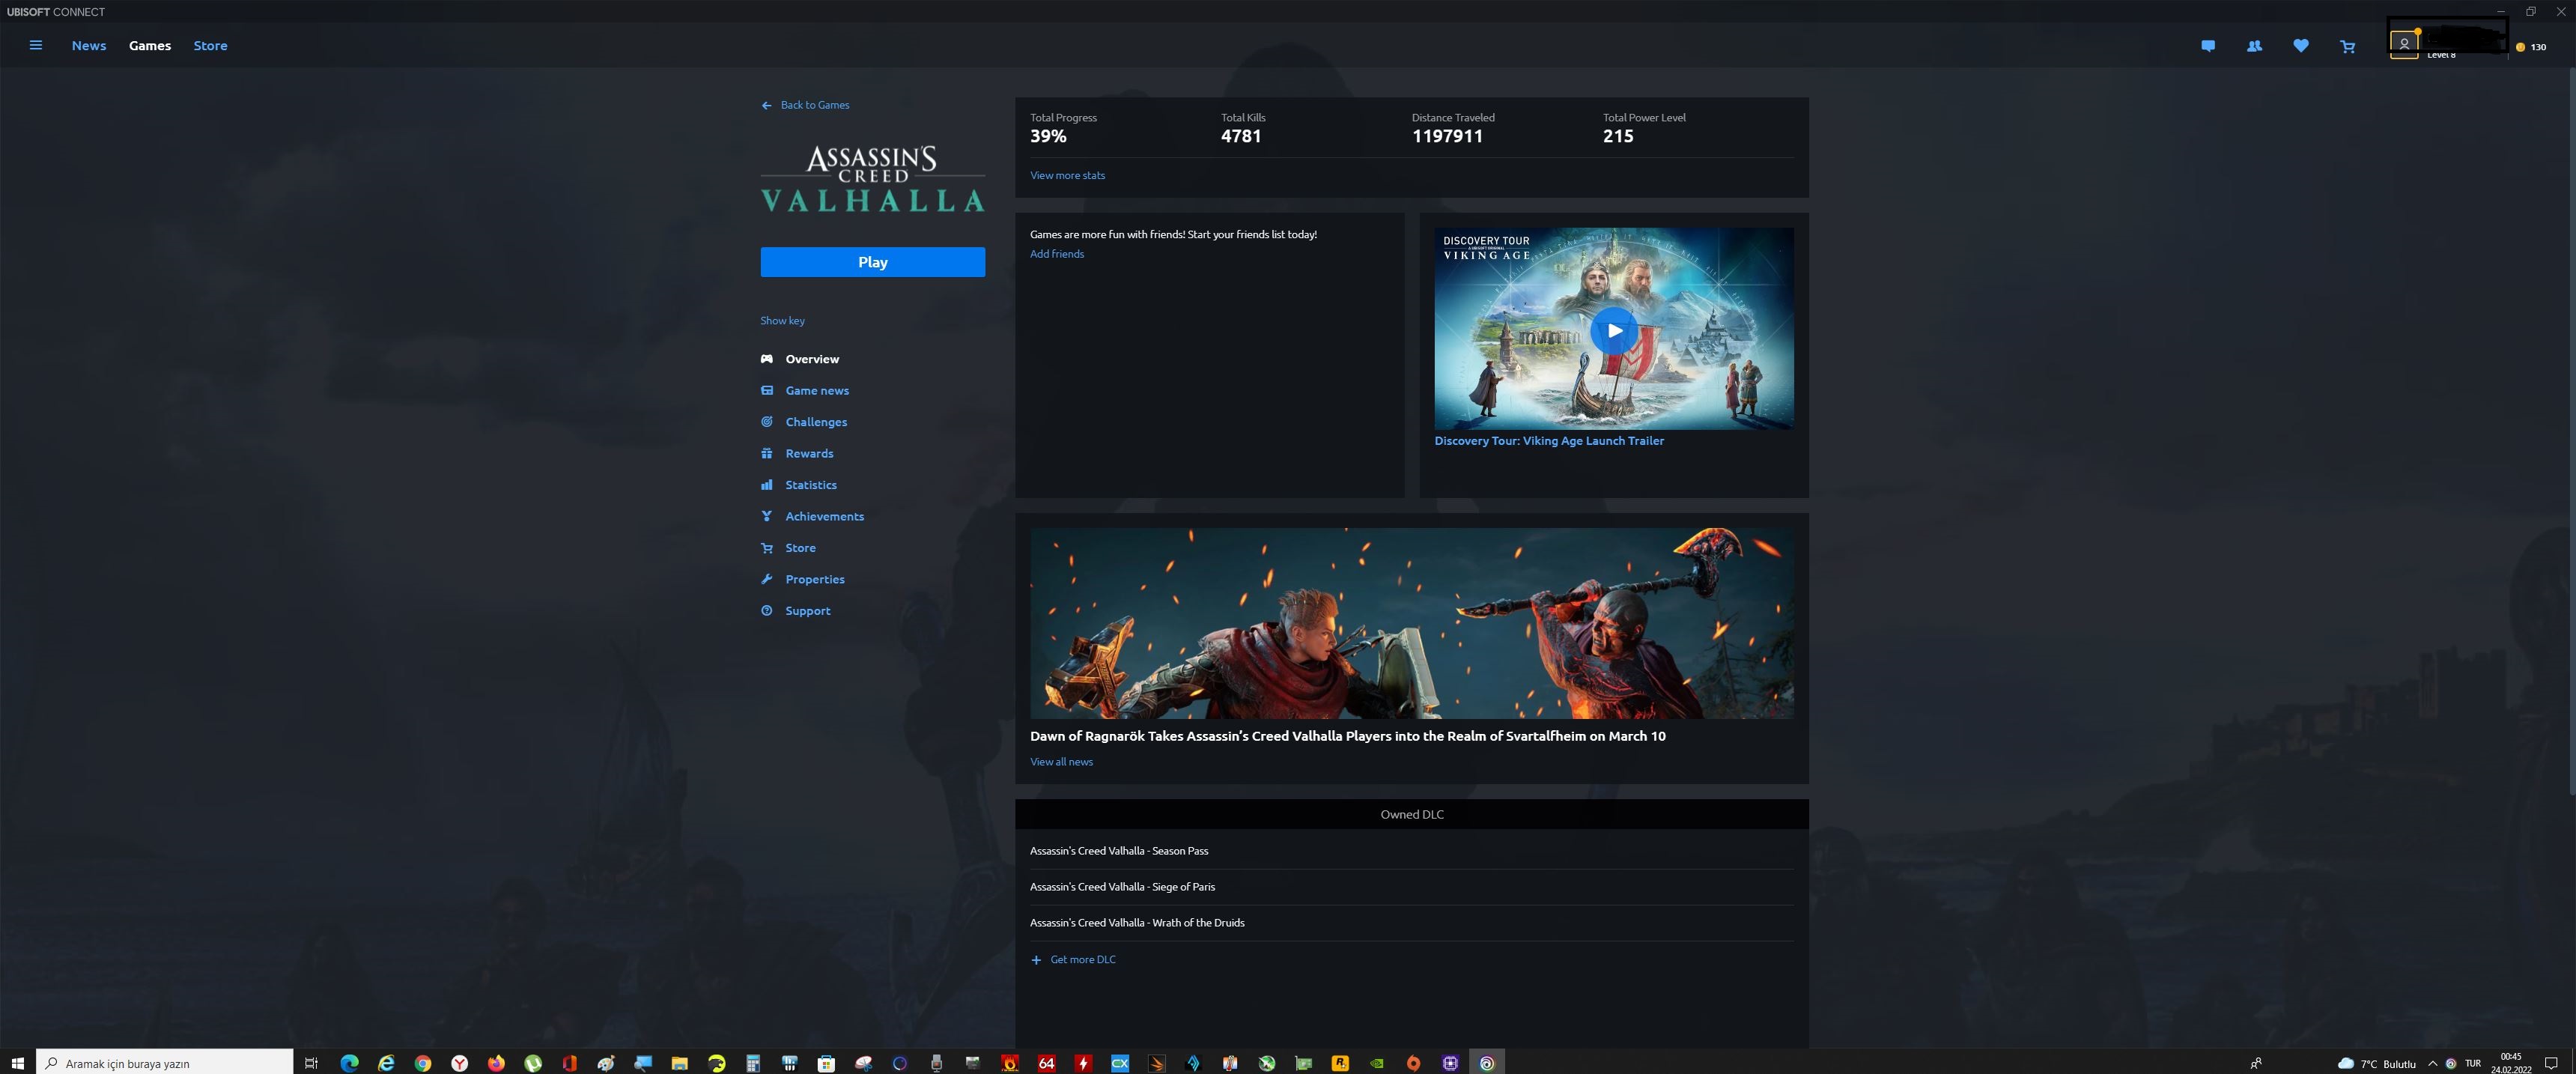Click the bar chart icon beside Statistics
The height and width of the screenshot is (1074, 2576).
point(766,485)
